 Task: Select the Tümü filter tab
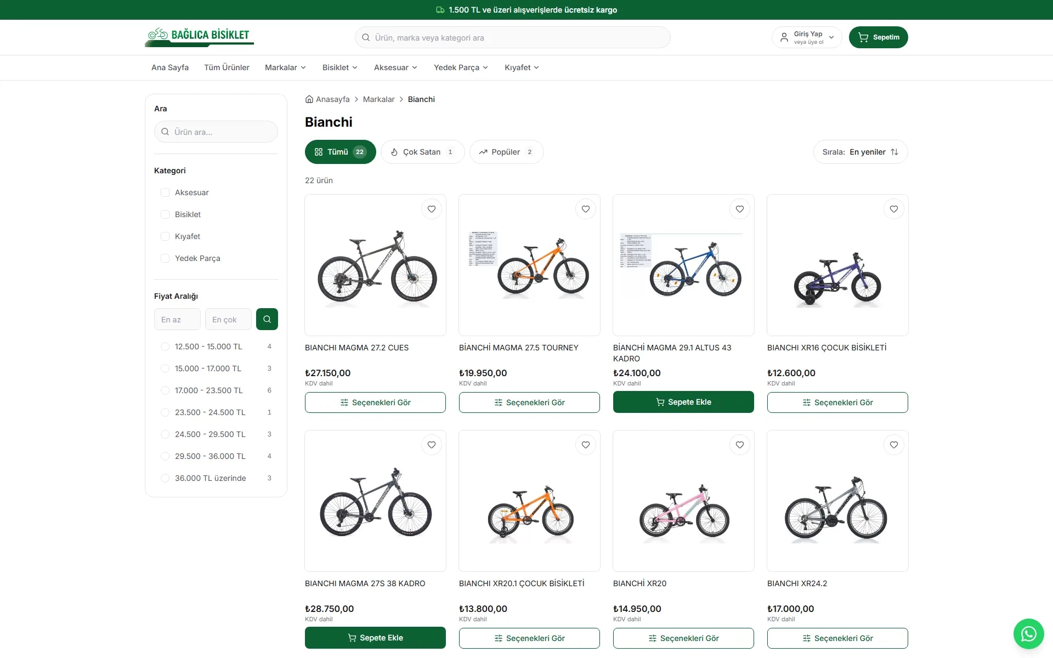341,152
